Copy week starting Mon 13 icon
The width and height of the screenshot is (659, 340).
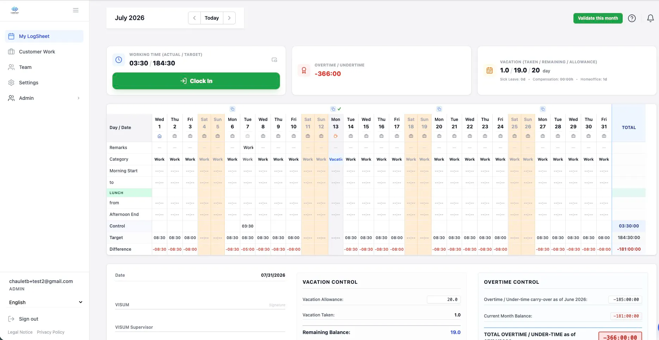(333, 109)
